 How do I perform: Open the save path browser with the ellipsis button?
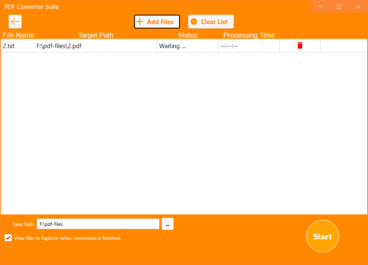click(167, 224)
